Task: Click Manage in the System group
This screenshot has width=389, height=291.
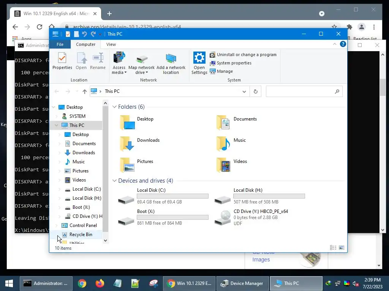Action: point(221,71)
